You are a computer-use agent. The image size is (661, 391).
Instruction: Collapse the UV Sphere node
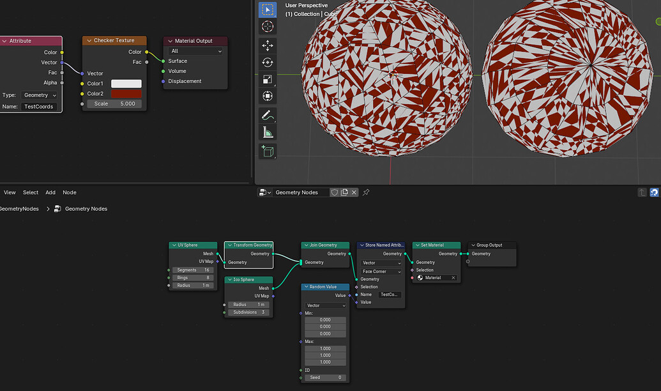[174, 245]
